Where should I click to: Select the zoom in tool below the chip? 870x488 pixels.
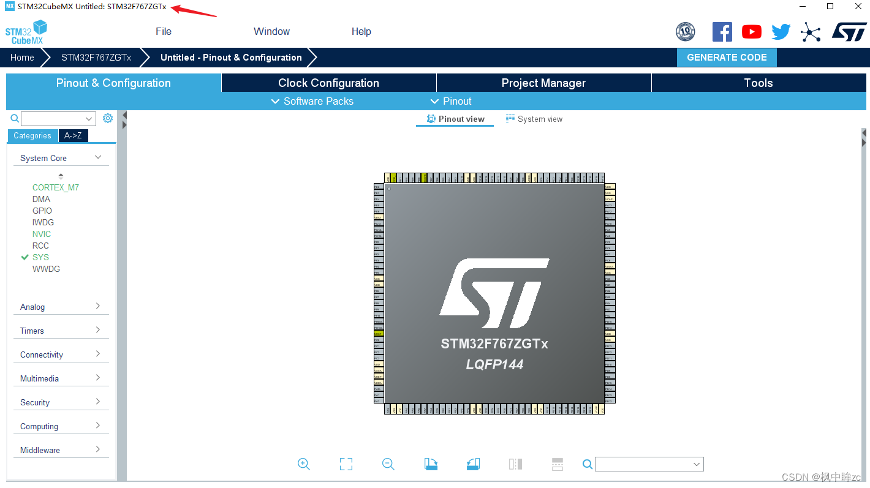tap(304, 464)
